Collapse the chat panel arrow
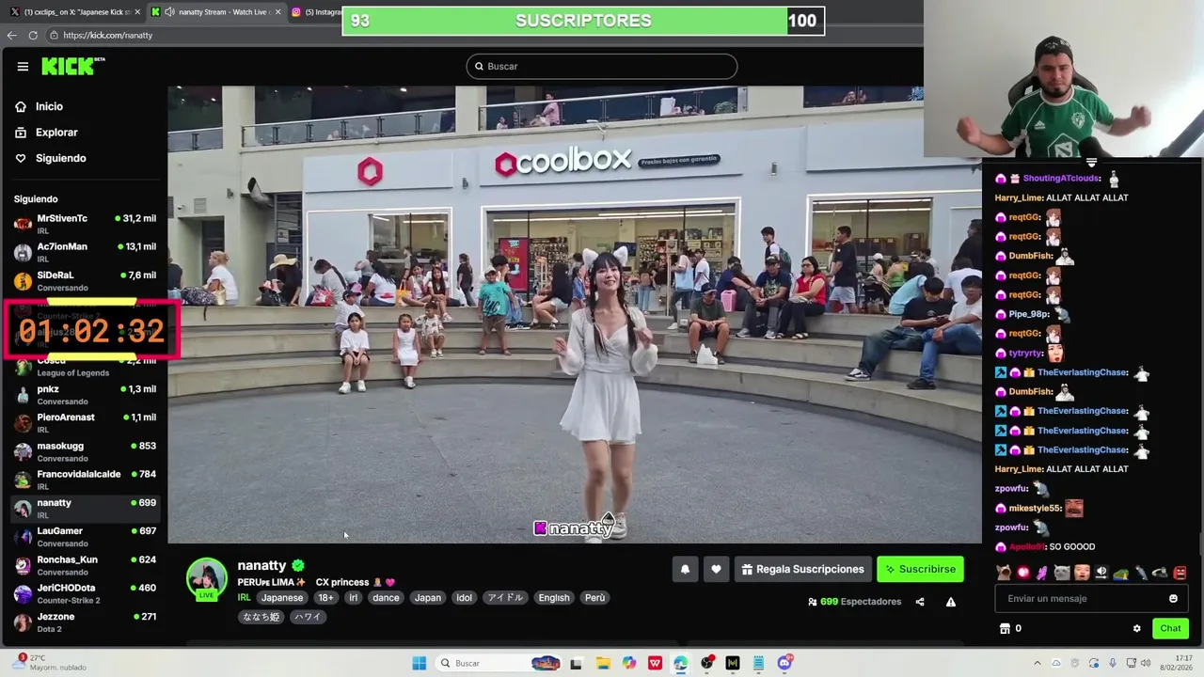Image resolution: width=1204 pixels, height=677 pixels. (1091, 164)
